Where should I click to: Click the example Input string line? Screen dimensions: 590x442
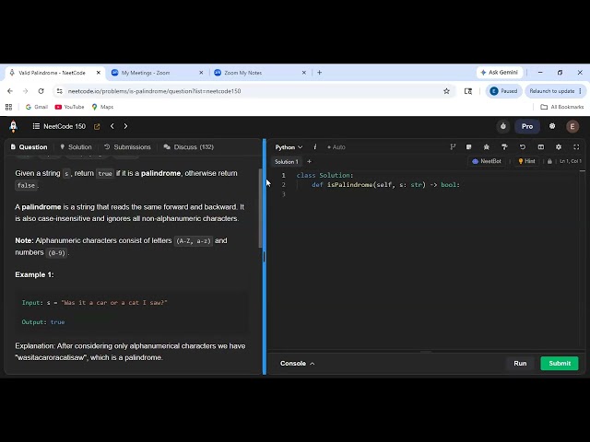coord(94,303)
